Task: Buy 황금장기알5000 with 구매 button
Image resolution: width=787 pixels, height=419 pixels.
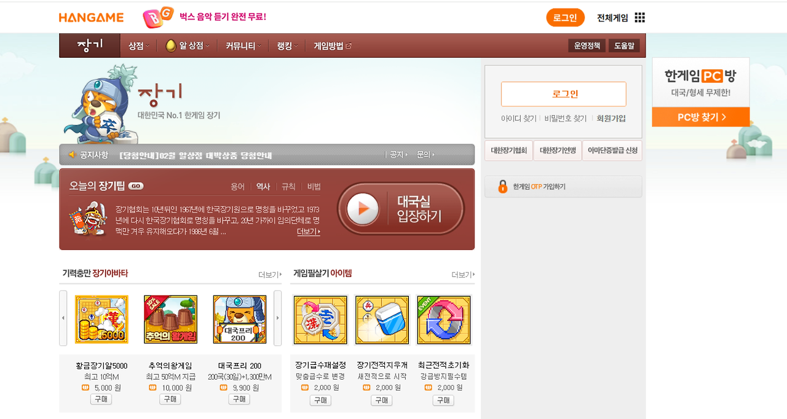Action: pyautogui.click(x=101, y=399)
